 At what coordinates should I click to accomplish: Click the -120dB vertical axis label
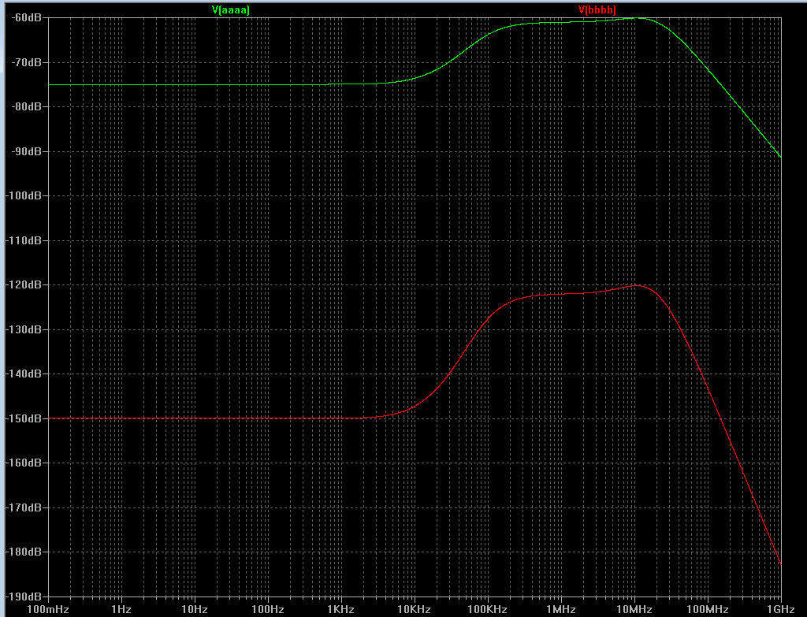(24, 284)
